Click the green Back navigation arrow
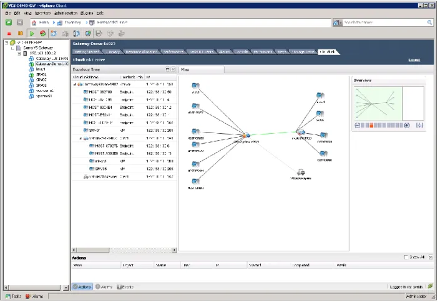 pos(9,23)
